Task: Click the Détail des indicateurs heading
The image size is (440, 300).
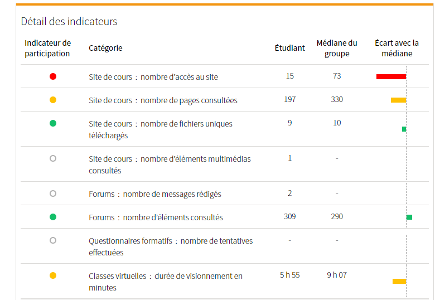Action: coord(69,22)
